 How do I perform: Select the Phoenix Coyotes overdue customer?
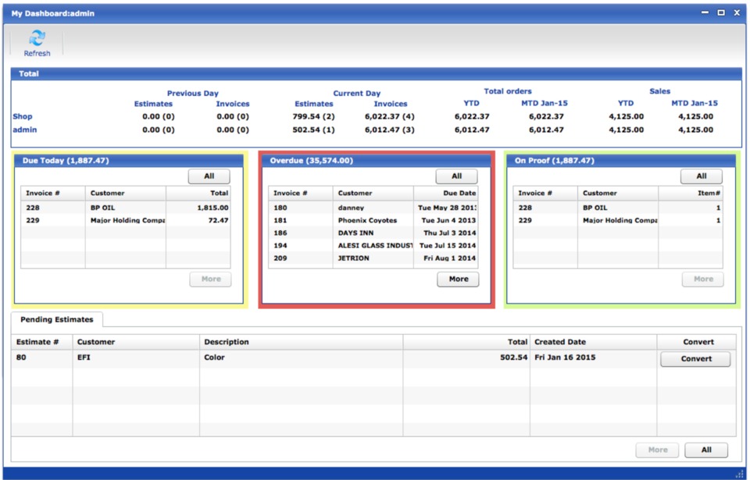(x=367, y=220)
